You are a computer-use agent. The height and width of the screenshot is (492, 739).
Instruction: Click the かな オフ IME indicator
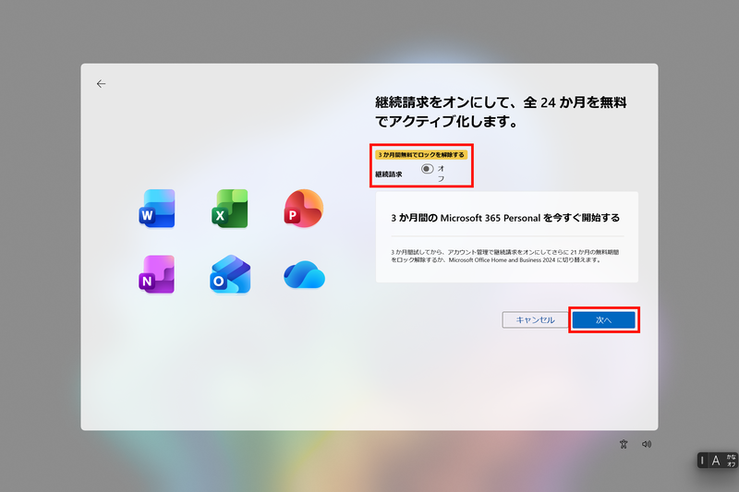click(x=731, y=461)
